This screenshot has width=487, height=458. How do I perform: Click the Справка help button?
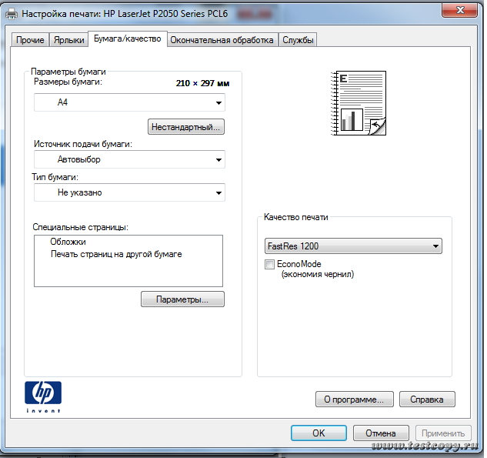pyautogui.click(x=426, y=399)
